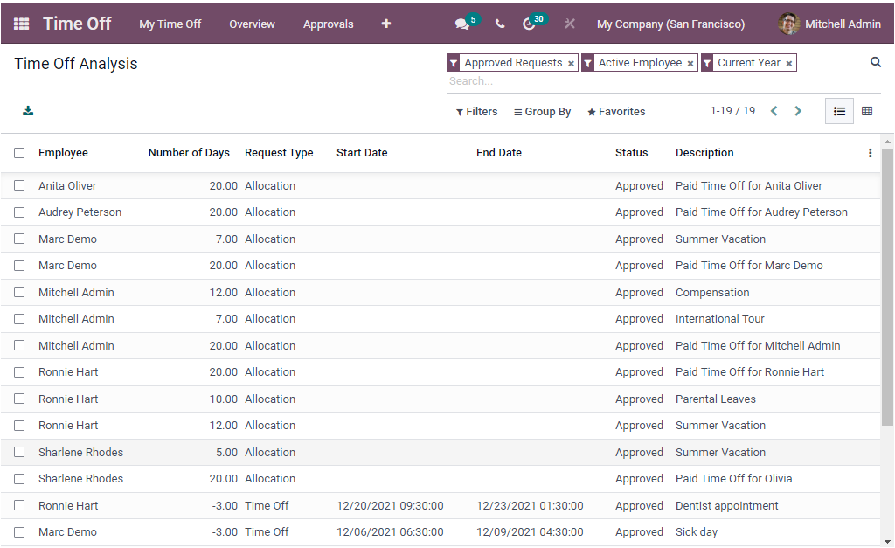The image size is (895, 548).
Task: Open the Filters dropdown
Action: click(476, 111)
